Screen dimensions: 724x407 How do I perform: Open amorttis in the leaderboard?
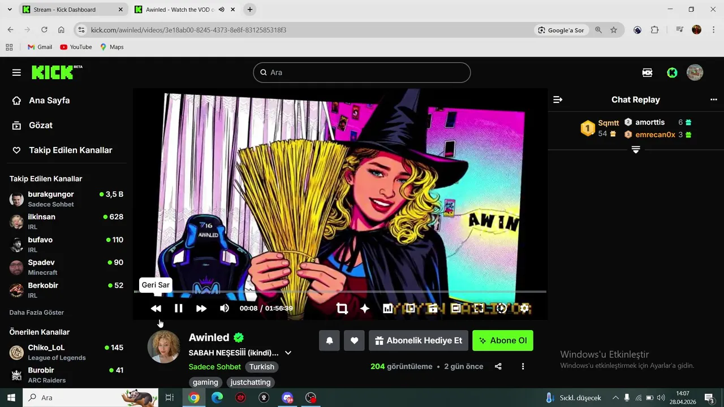(x=650, y=122)
